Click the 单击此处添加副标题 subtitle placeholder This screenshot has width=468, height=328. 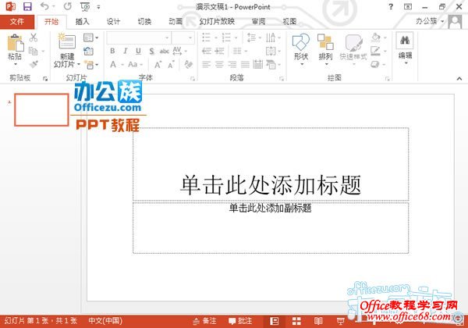(x=271, y=228)
